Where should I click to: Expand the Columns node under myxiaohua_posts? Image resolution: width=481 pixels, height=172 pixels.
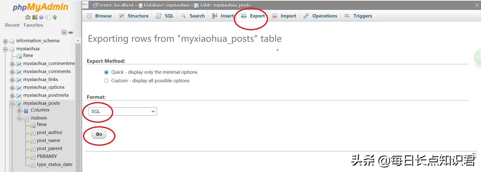click(19, 110)
